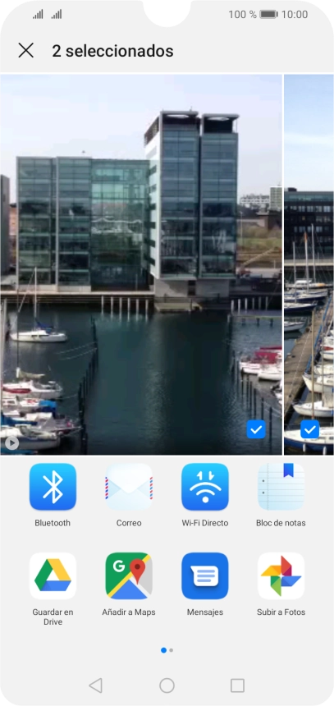334x706 pixels.
Task: Go to the second share page dot
Action: (171, 650)
